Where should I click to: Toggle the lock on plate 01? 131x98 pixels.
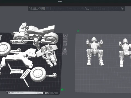[65, 49]
